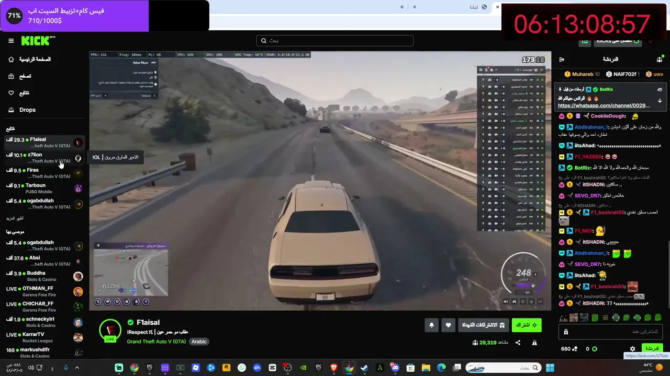Share the stream with share icon

pos(518,343)
